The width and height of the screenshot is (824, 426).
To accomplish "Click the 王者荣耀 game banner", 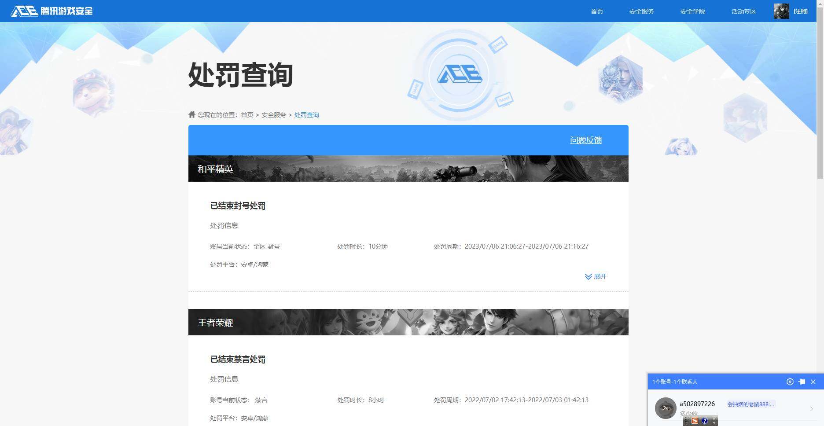I will tap(408, 322).
